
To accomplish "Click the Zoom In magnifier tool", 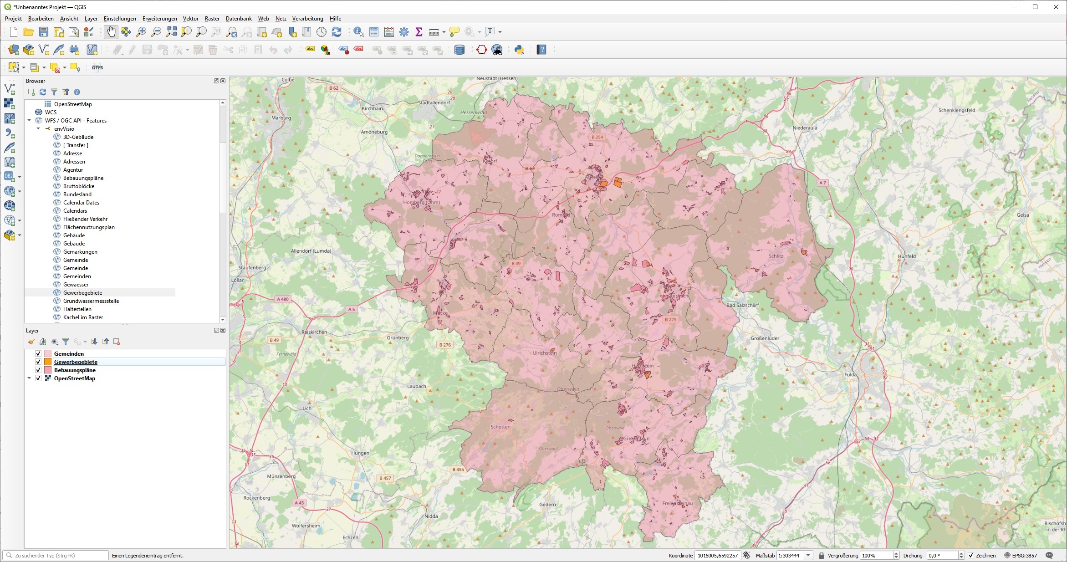I will tap(141, 32).
